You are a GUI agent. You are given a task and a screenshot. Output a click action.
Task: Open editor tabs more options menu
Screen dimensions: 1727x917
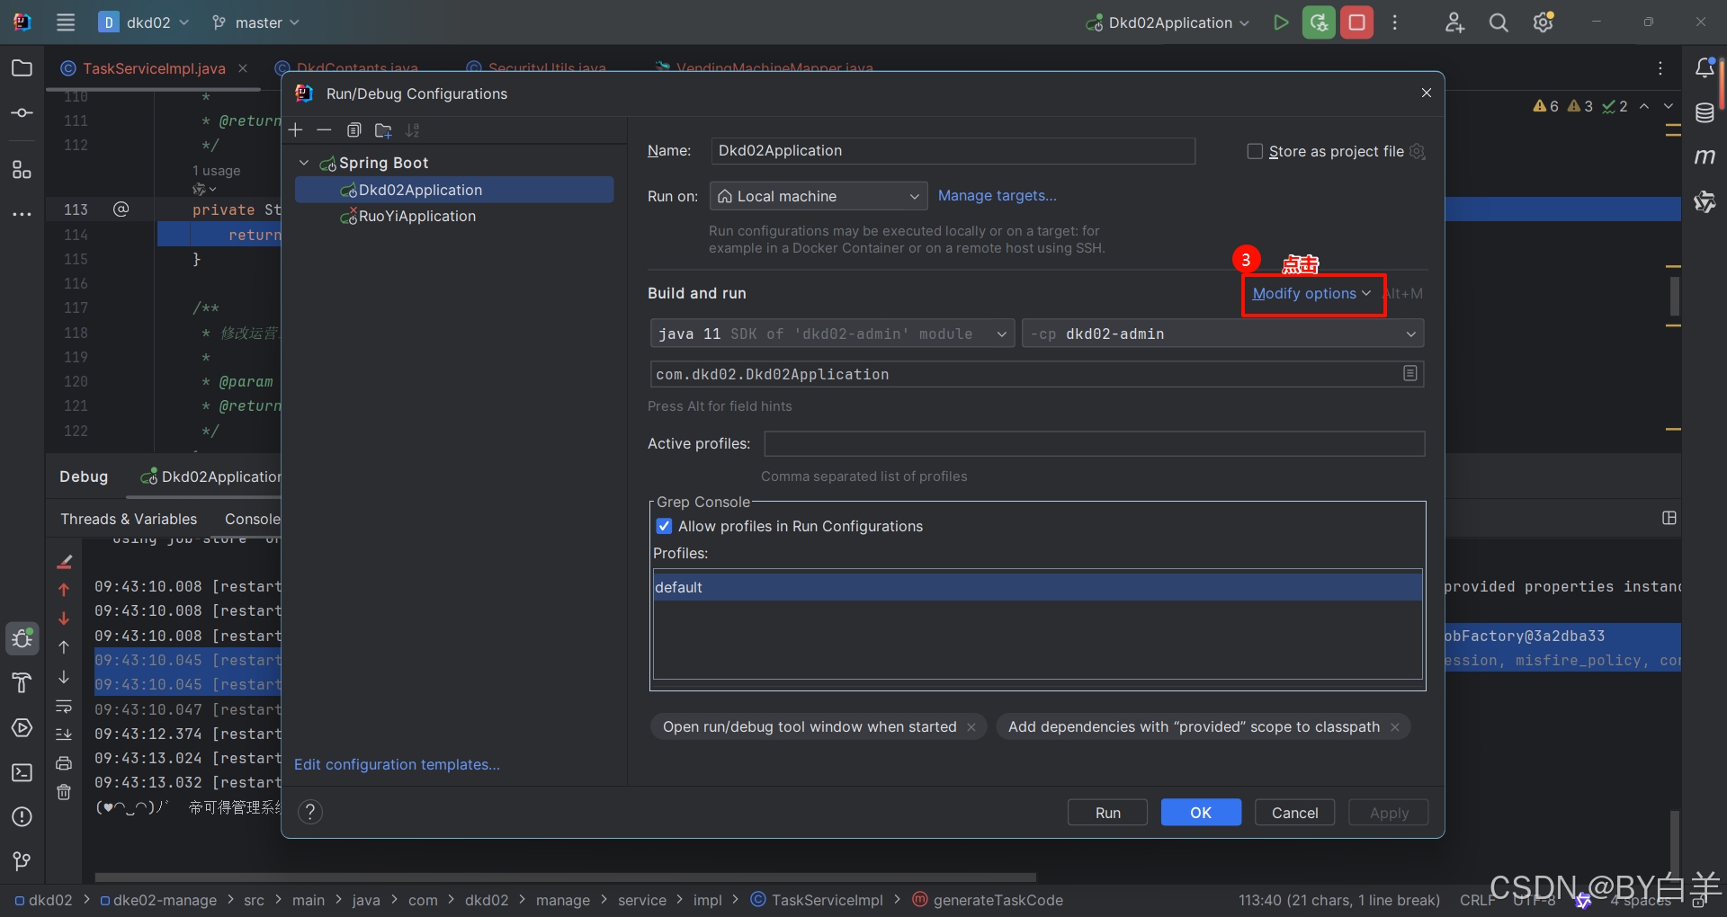click(1660, 68)
